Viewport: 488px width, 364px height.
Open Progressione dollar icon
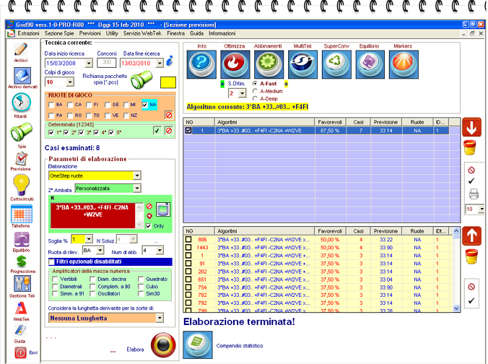pos(22,261)
